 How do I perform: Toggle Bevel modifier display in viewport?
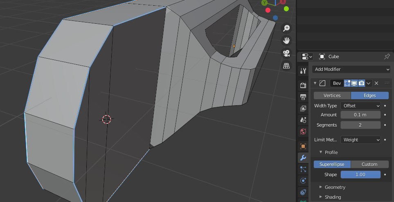[354, 83]
